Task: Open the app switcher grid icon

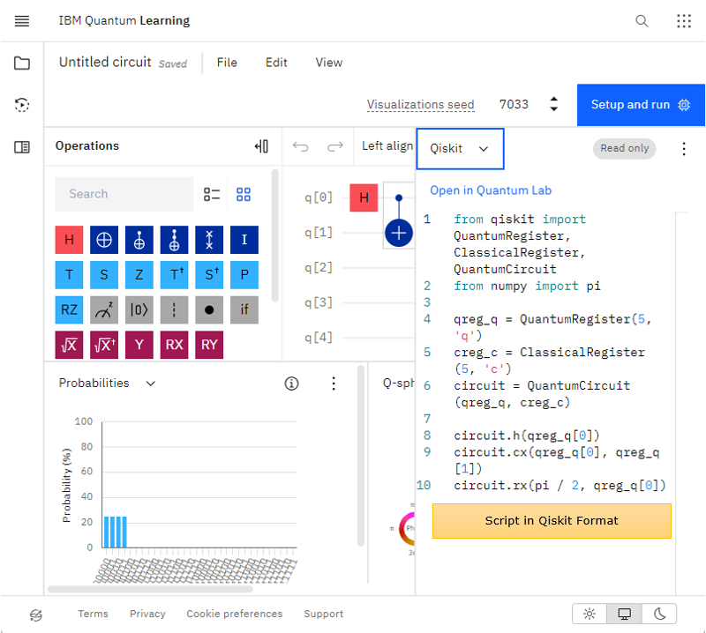Action: 683,20
